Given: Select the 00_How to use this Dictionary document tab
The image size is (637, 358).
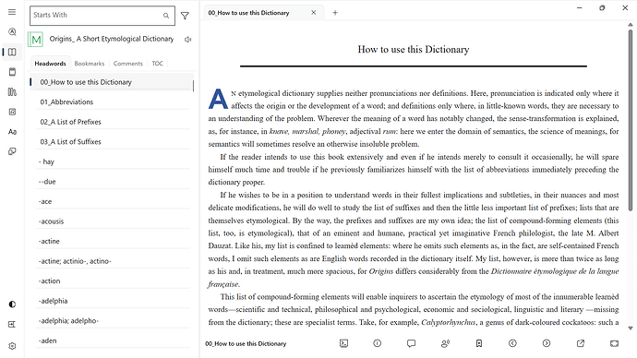Looking at the screenshot, I should (248, 13).
